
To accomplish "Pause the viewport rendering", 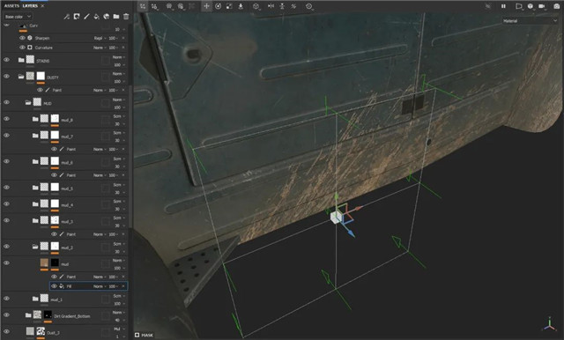I will point(503,6).
